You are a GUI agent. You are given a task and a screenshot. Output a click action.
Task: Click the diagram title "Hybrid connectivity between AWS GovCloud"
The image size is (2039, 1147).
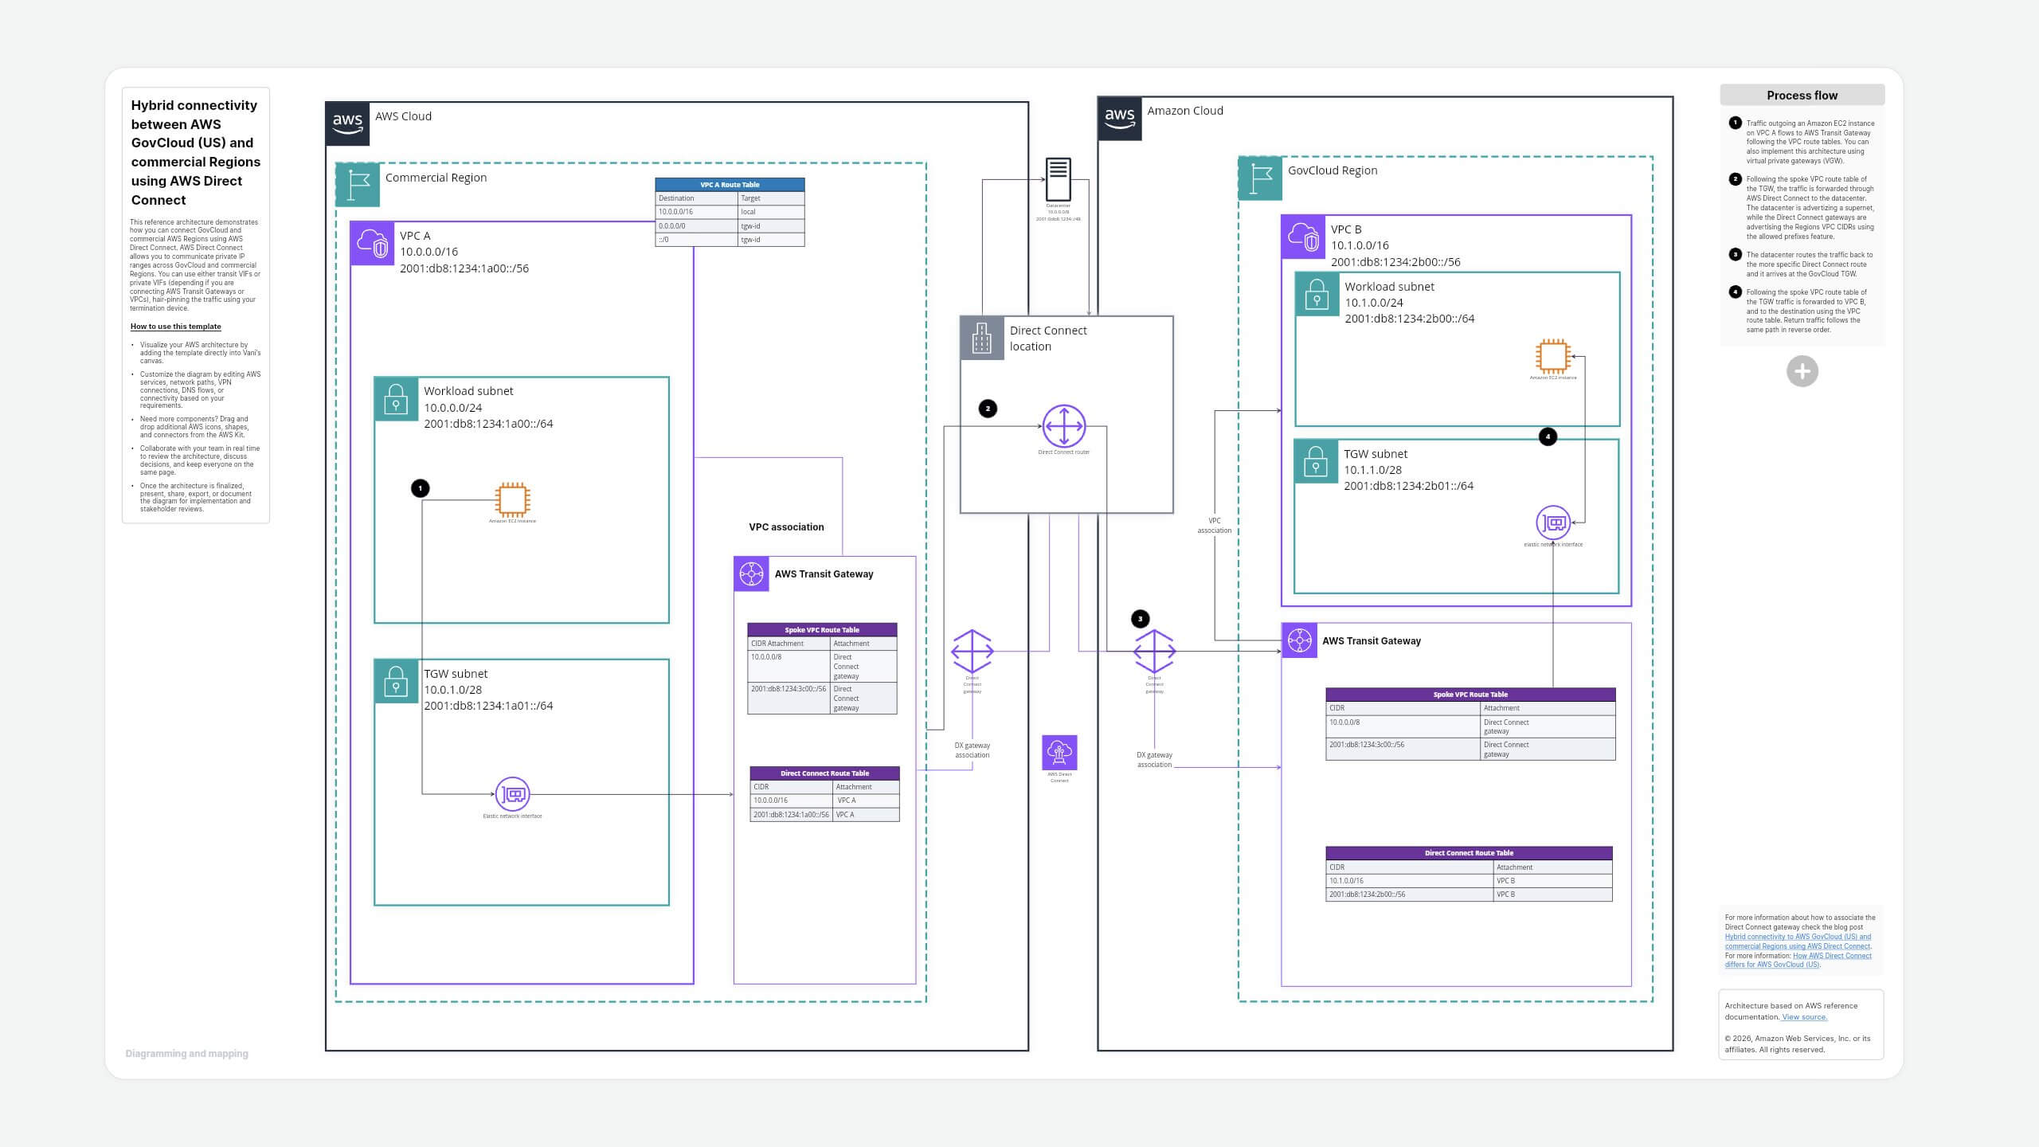(x=196, y=152)
